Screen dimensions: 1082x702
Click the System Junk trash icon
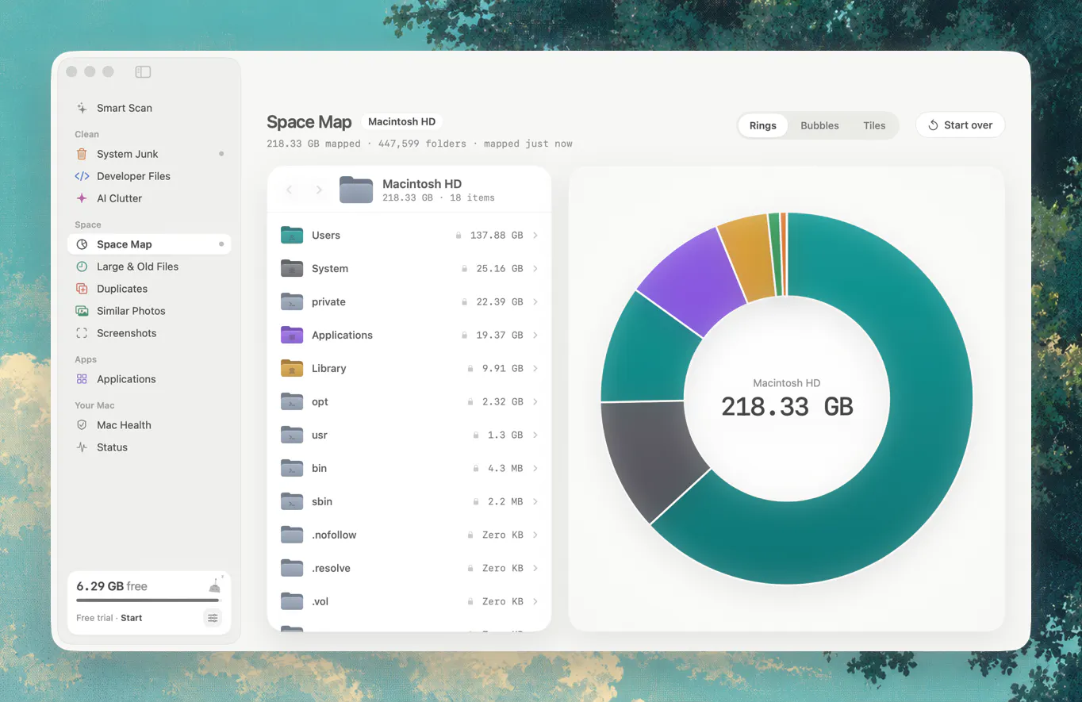(x=82, y=154)
